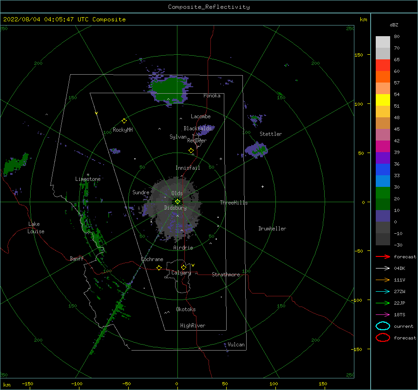Click the 'Airdrie' city label

point(183,248)
